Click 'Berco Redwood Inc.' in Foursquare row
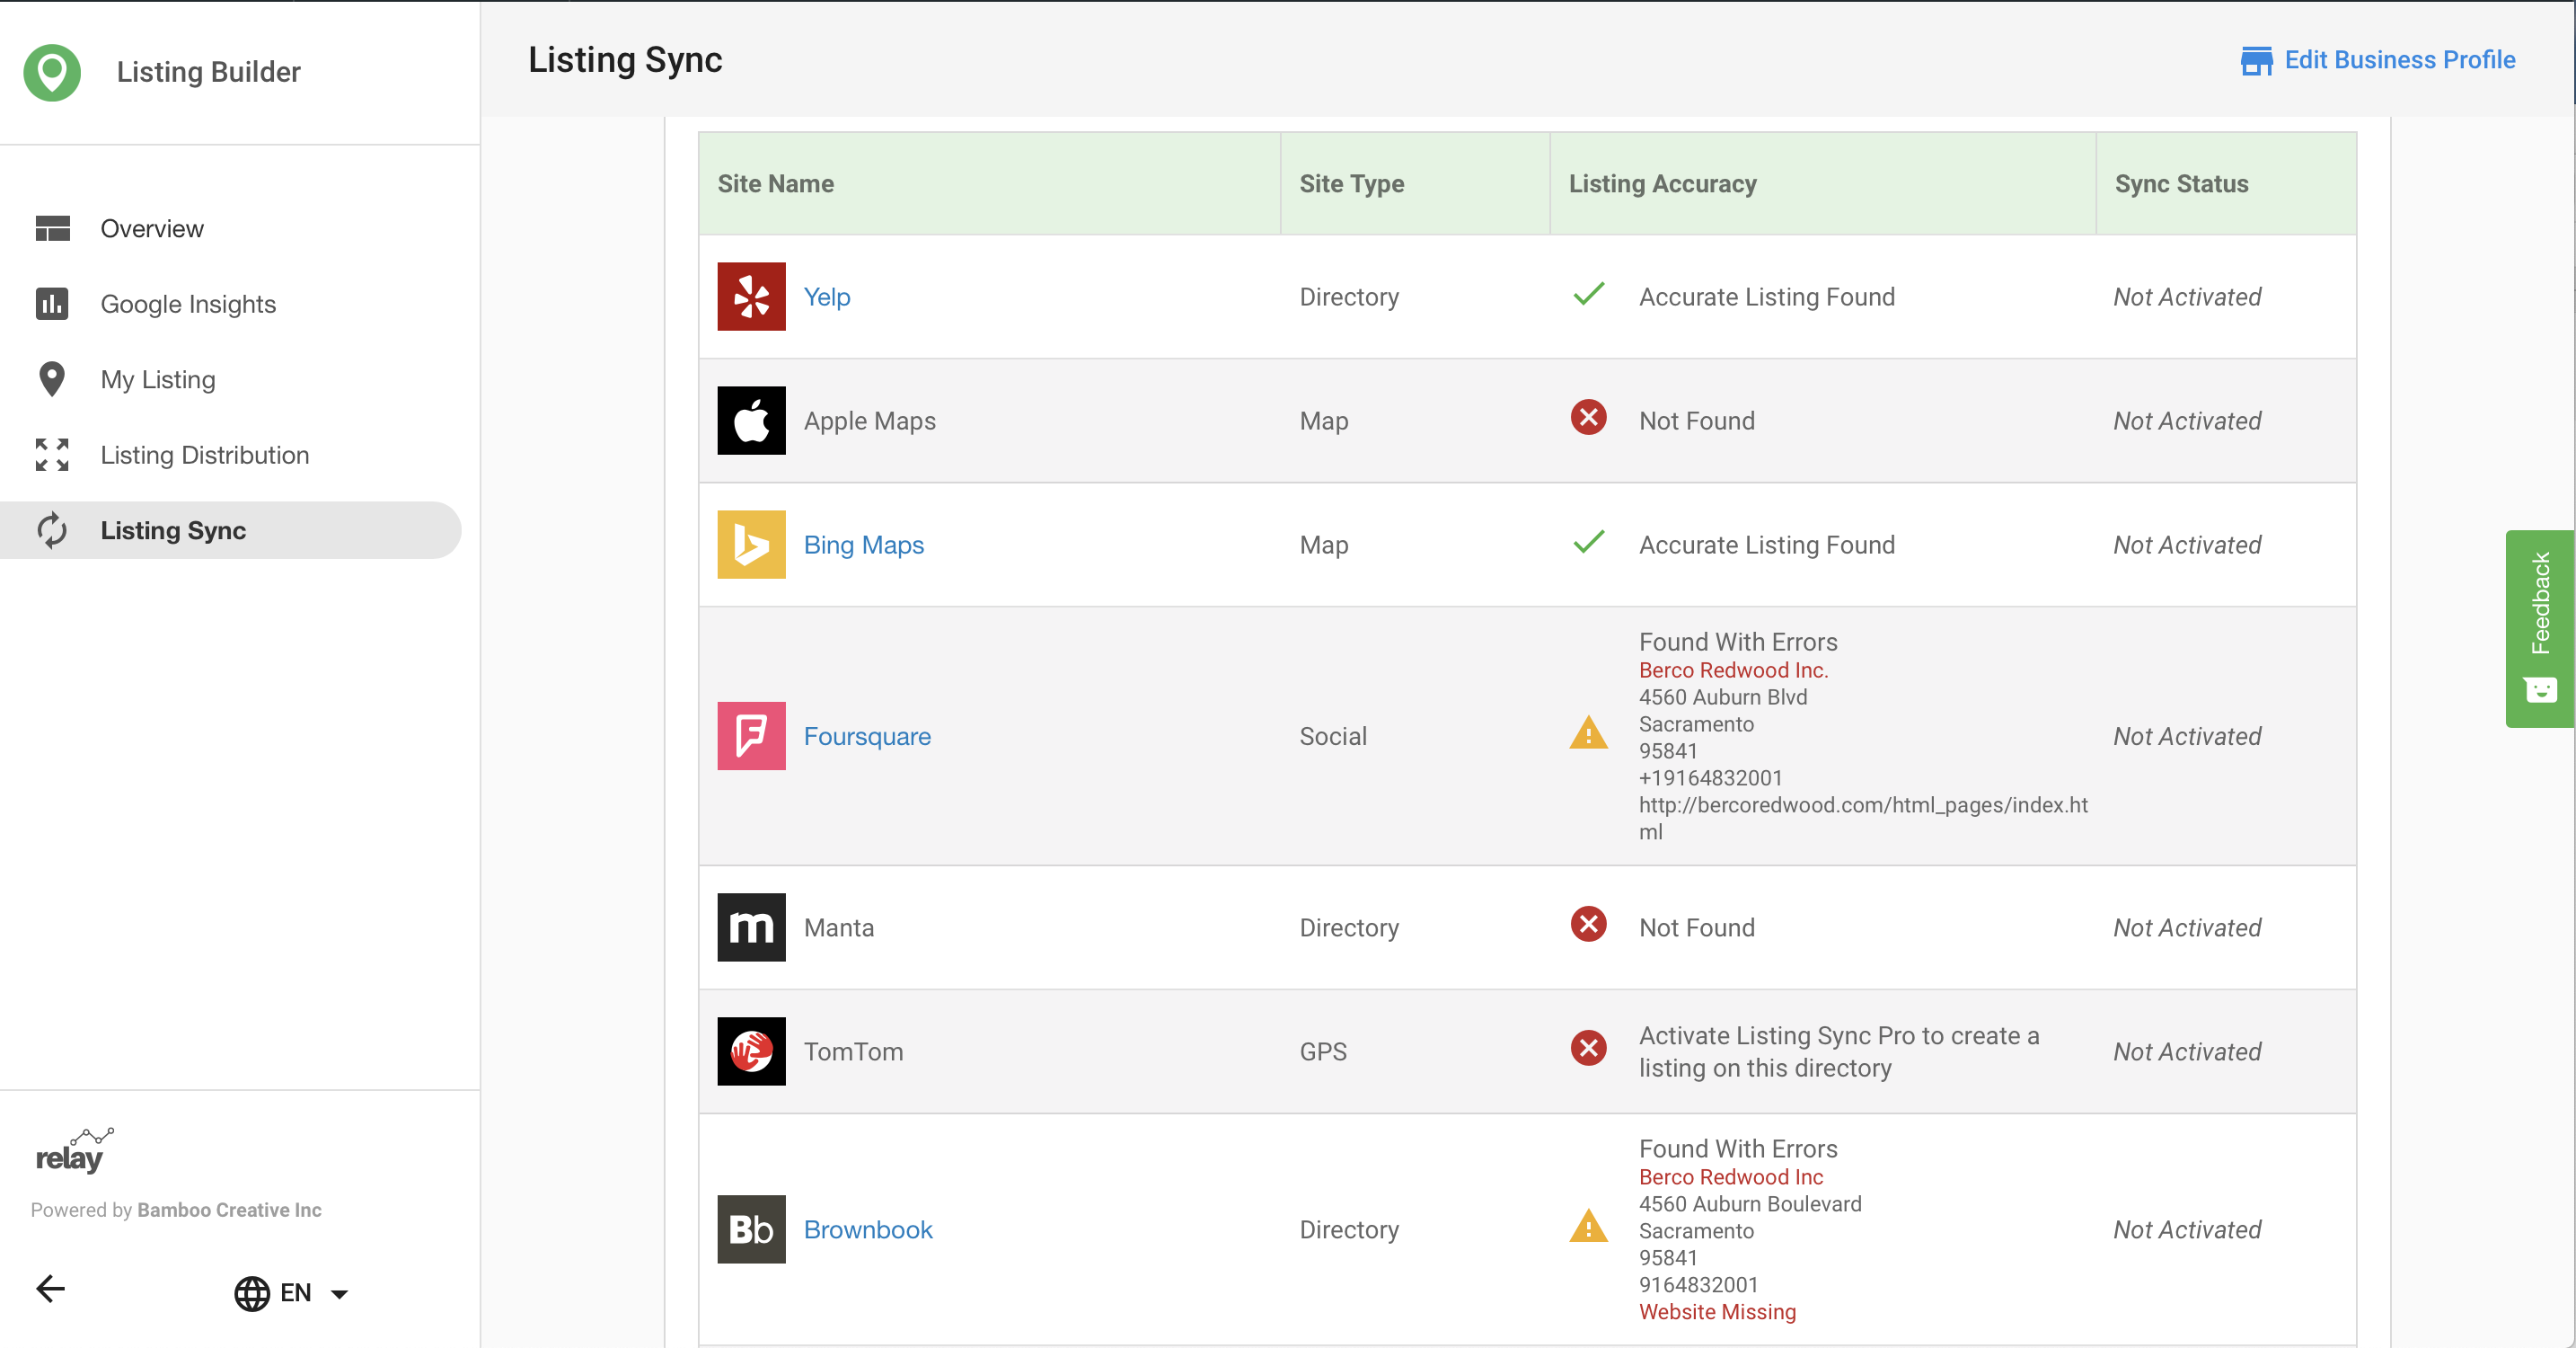 tap(1733, 670)
